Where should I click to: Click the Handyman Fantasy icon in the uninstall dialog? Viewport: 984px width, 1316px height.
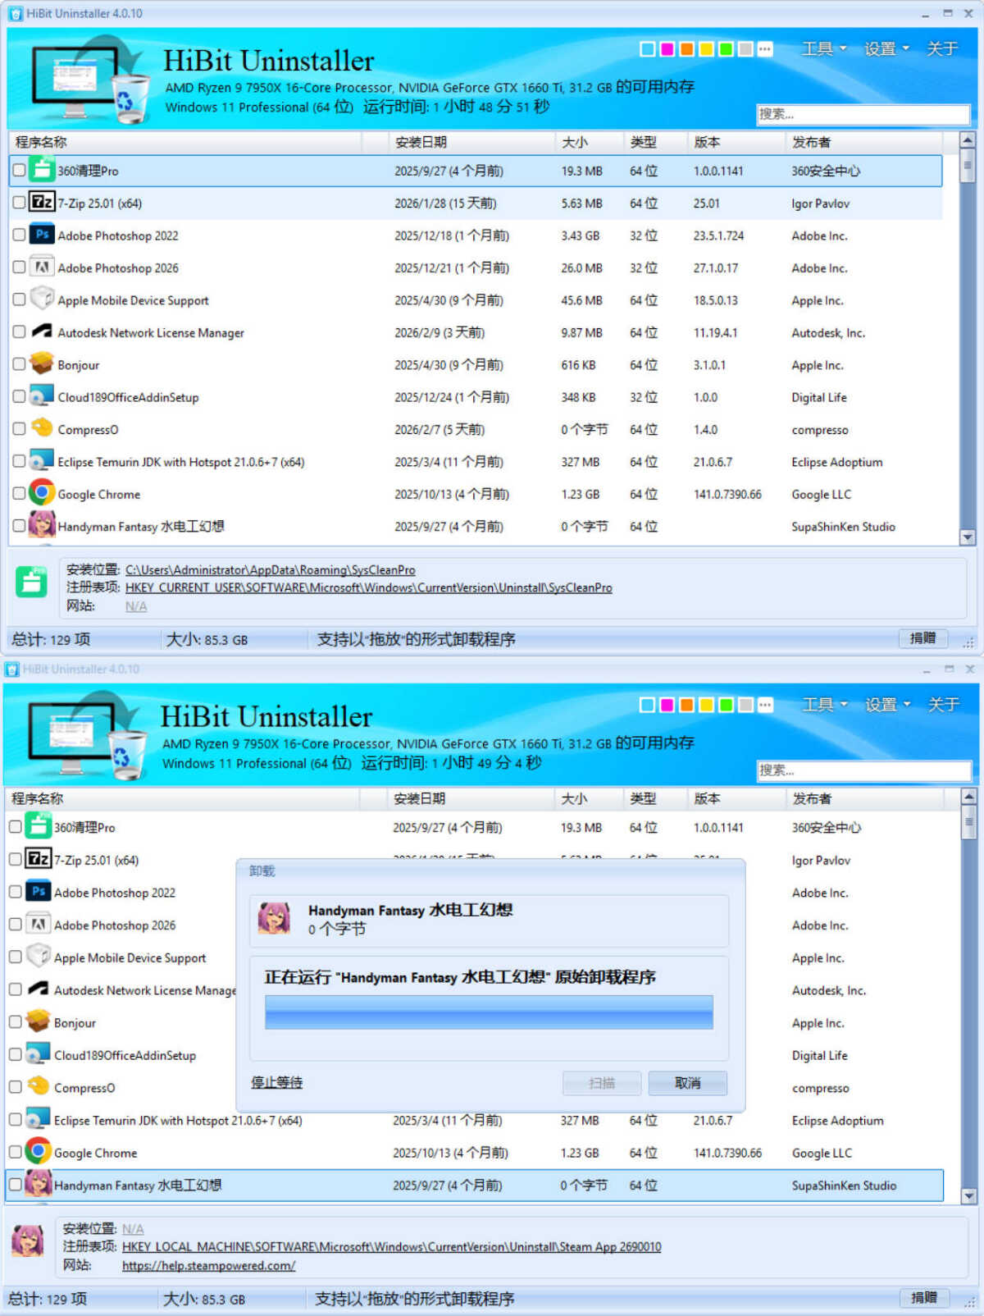[x=274, y=918]
